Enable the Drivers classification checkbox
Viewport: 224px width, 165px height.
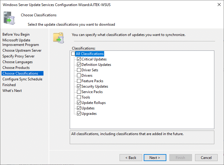[79, 75]
